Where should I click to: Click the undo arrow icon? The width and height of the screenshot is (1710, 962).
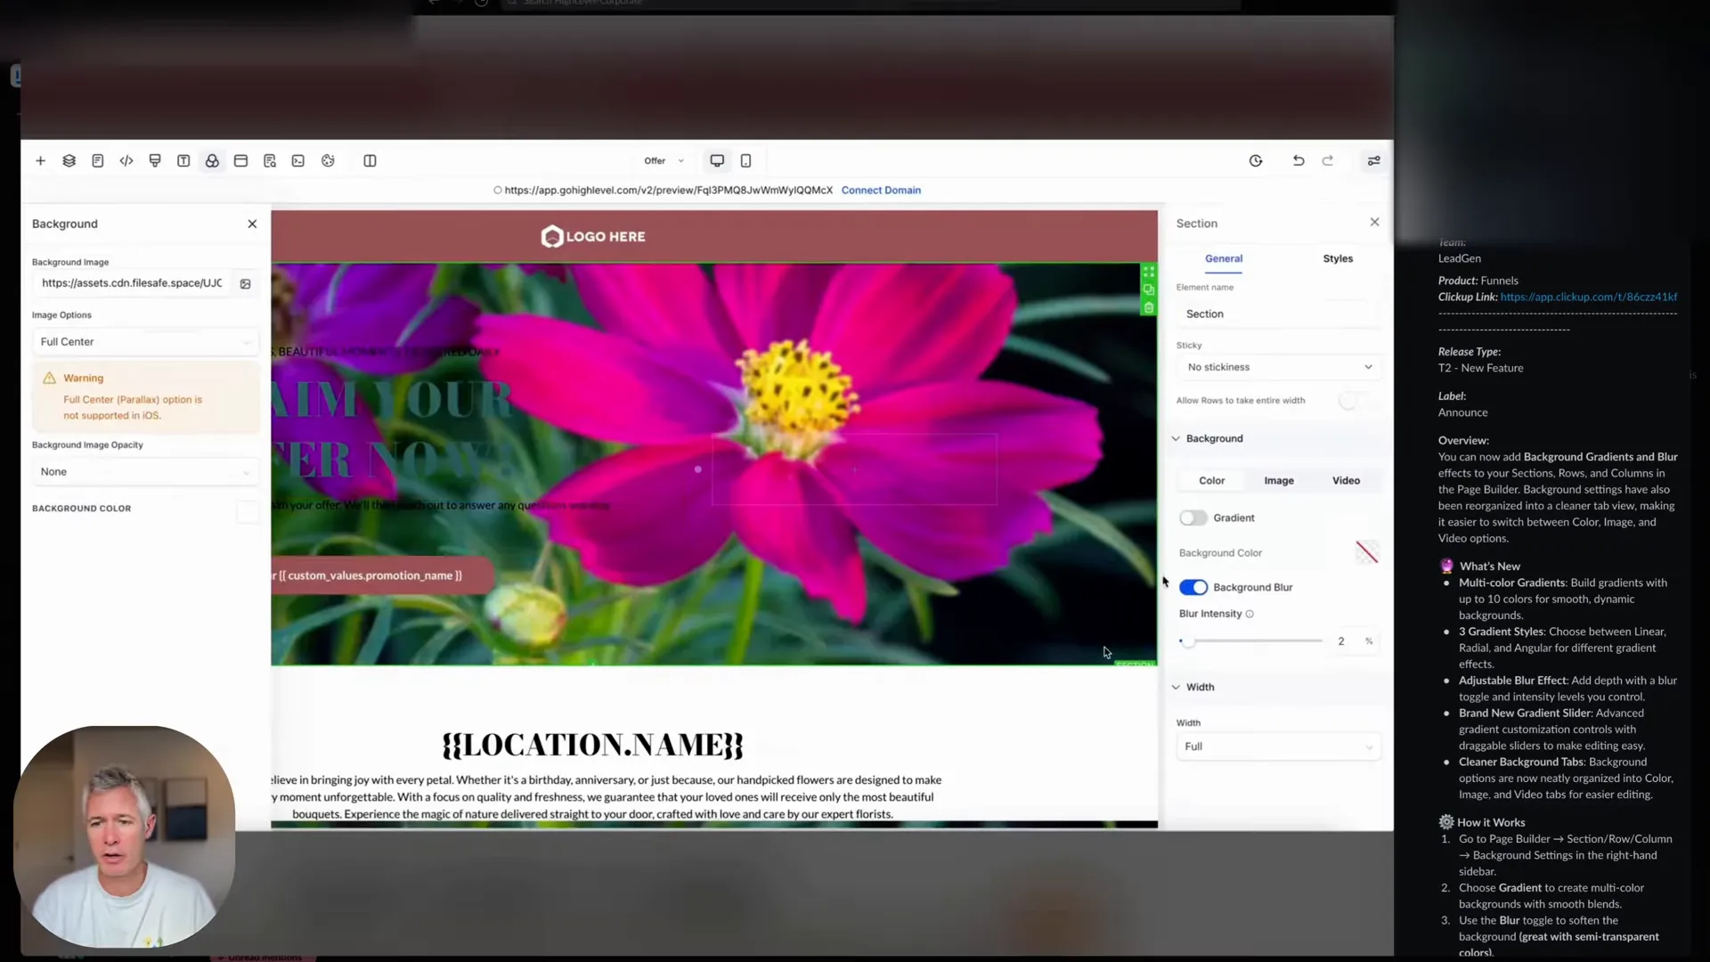click(x=1299, y=161)
